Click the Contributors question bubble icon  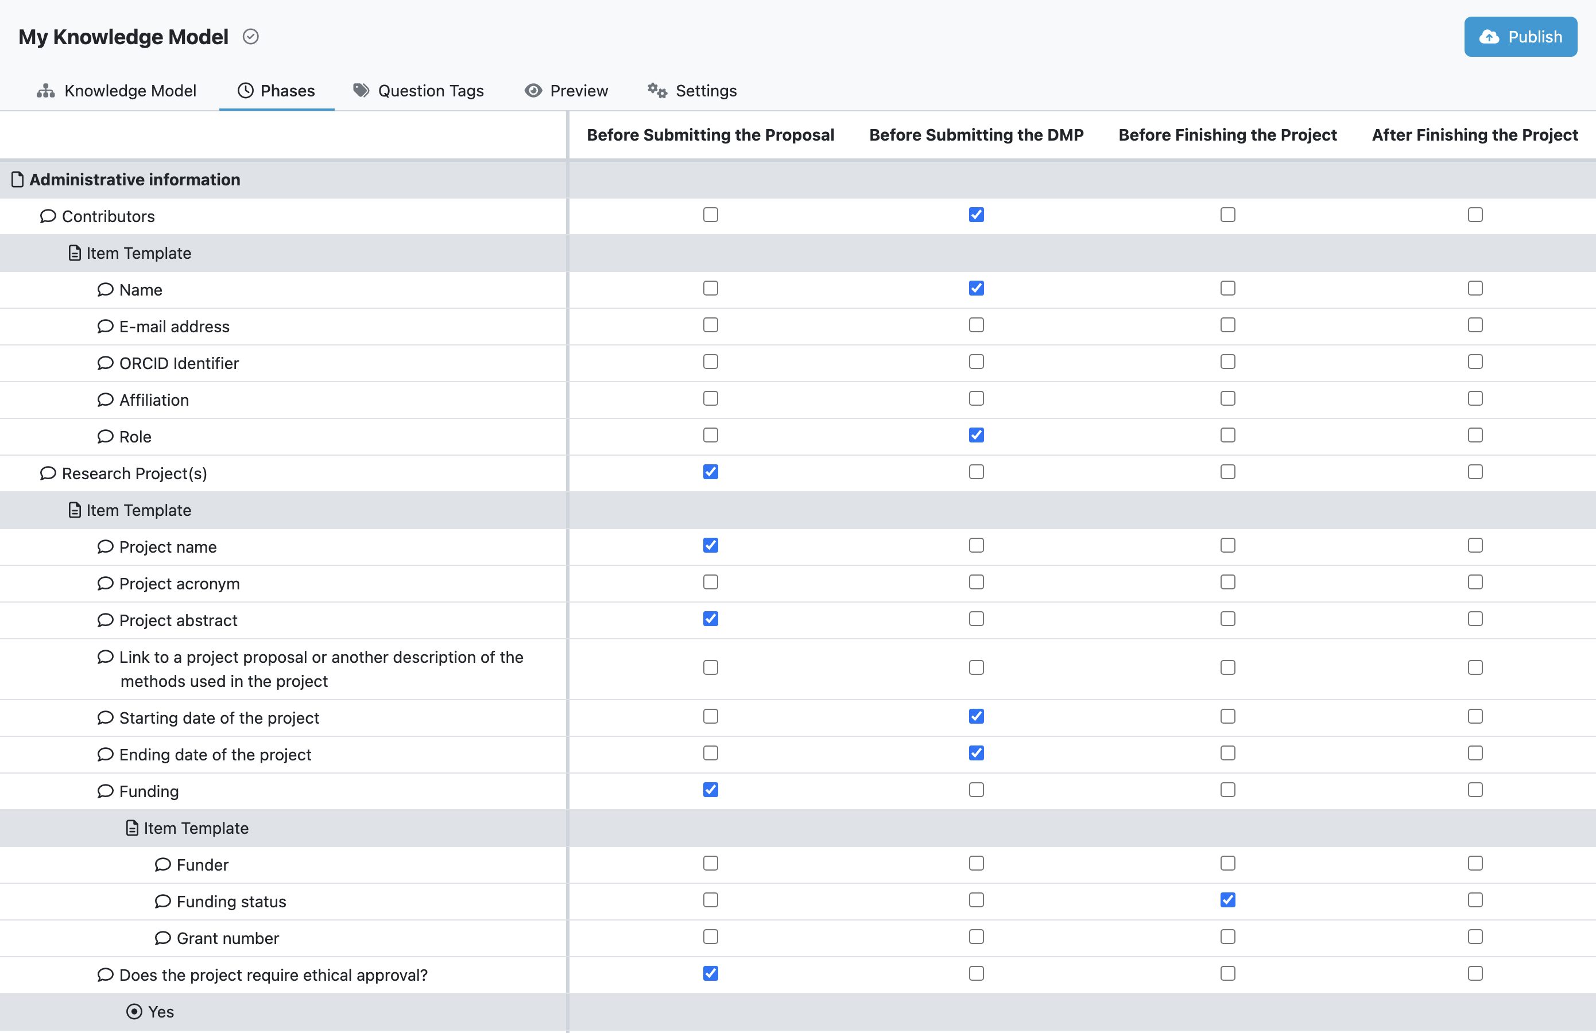point(48,216)
